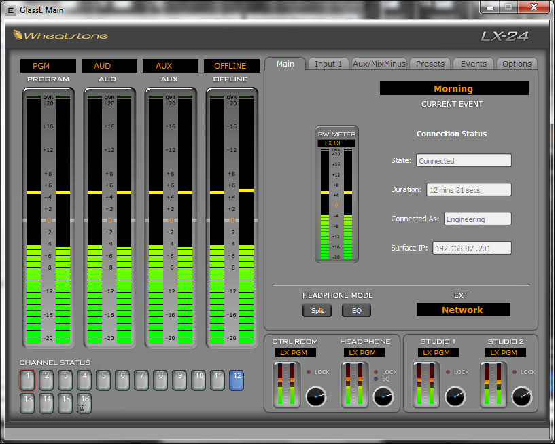Click the GlassE title bar app icon

[x=11, y=10]
